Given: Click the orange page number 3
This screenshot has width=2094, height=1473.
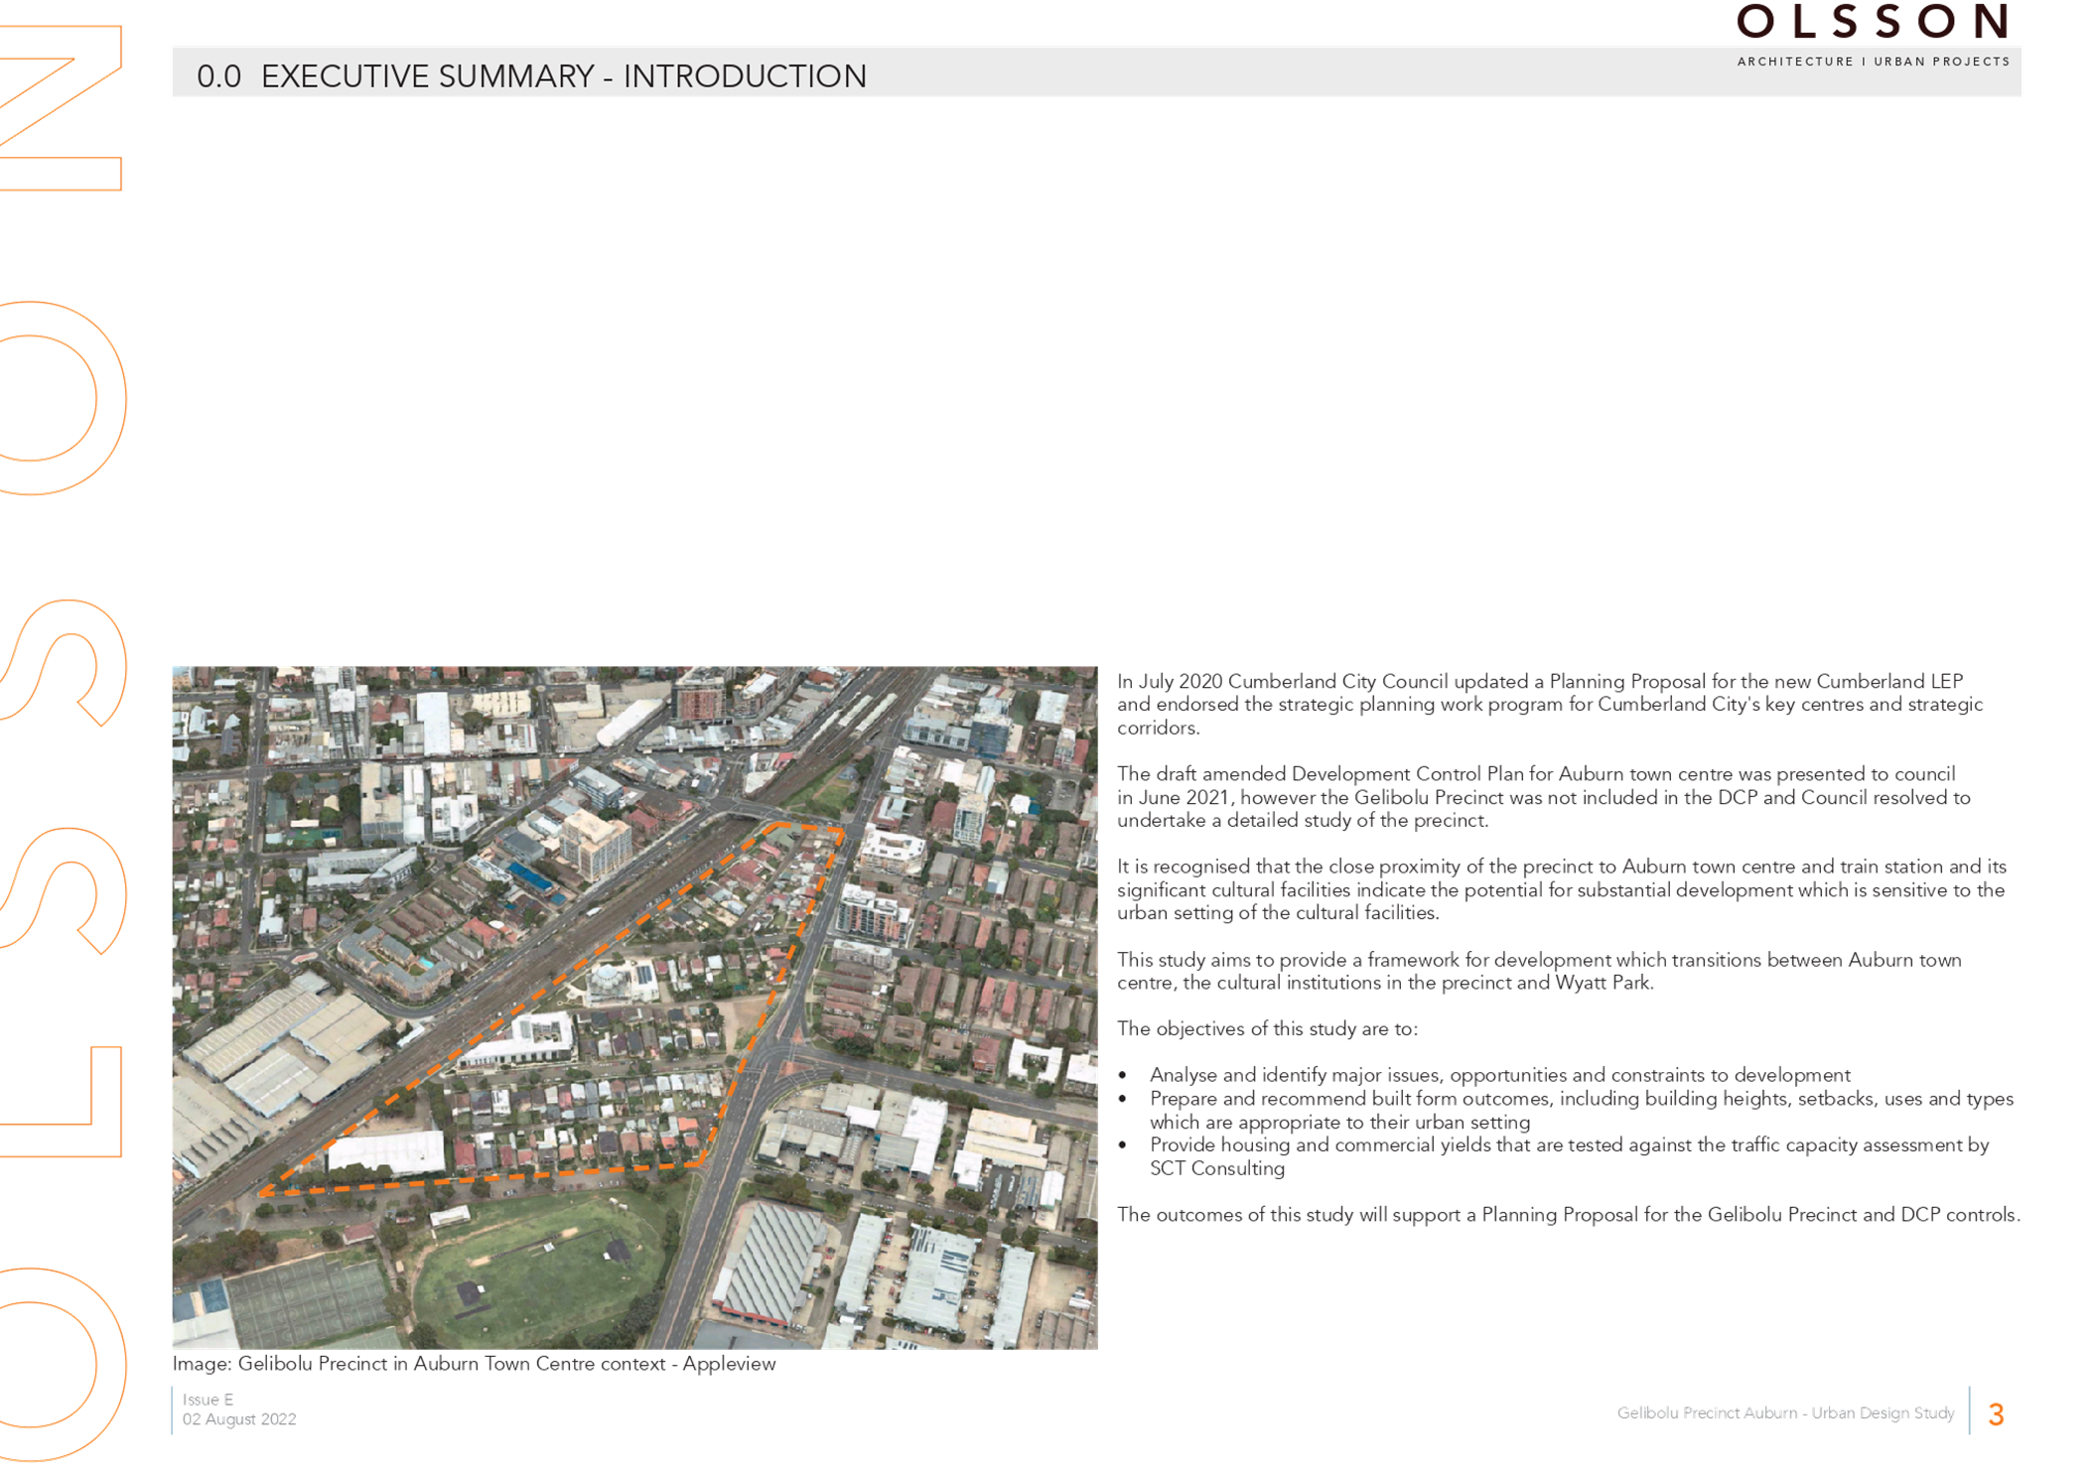Looking at the screenshot, I should (1996, 1414).
